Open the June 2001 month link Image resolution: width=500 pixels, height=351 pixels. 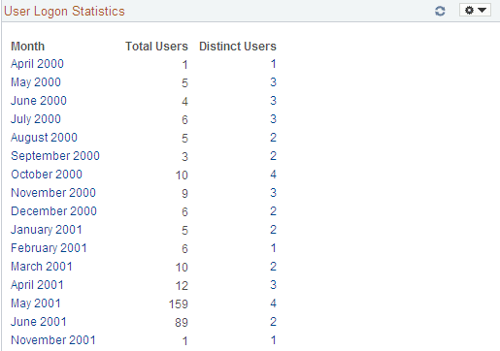(39, 322)
